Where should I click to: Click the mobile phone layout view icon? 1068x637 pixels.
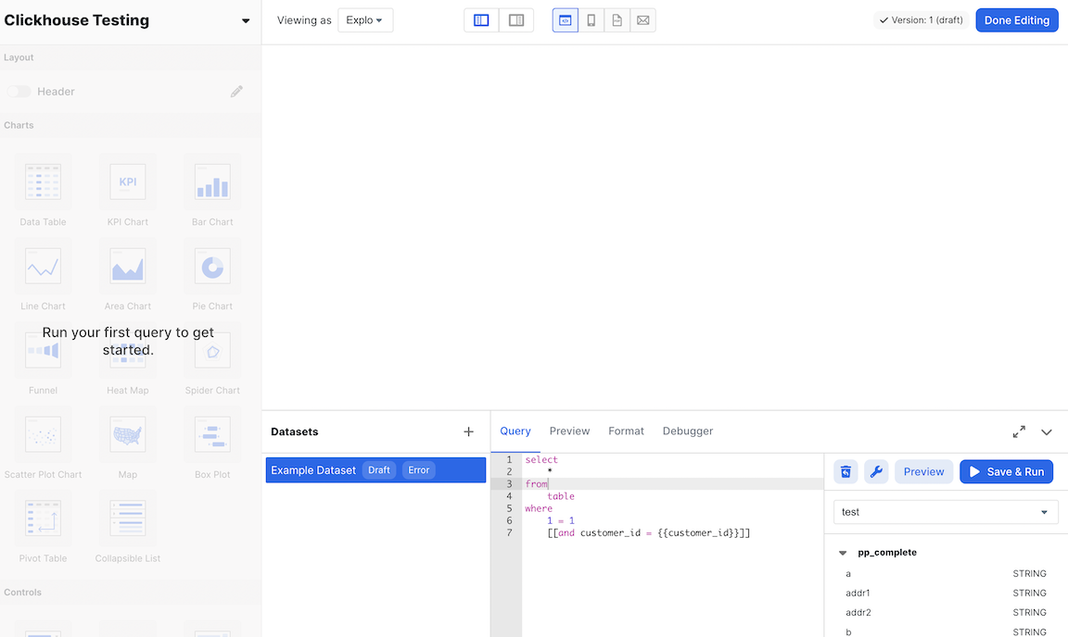click(591, 20)
